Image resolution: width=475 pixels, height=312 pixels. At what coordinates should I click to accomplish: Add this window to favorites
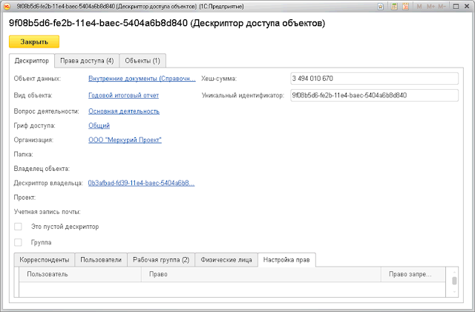coord(381,7)
